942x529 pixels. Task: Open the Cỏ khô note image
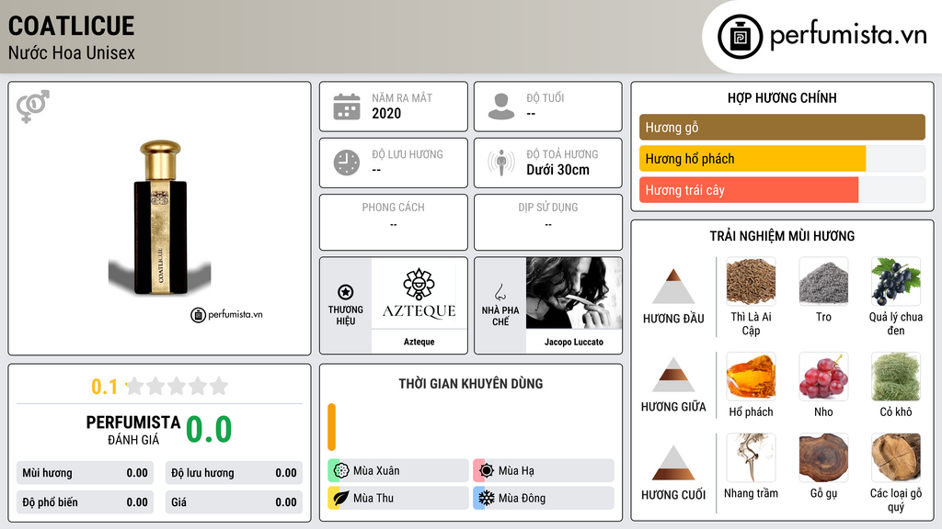click(896, 376)
